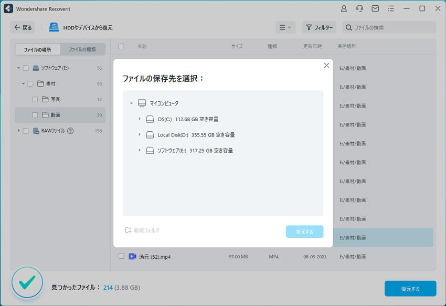Expand the OS(C:) drive node
446x306 pixels.
coord(140,119)
